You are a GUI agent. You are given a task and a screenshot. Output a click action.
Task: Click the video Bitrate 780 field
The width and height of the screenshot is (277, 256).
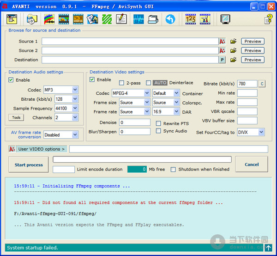[247, 84]
